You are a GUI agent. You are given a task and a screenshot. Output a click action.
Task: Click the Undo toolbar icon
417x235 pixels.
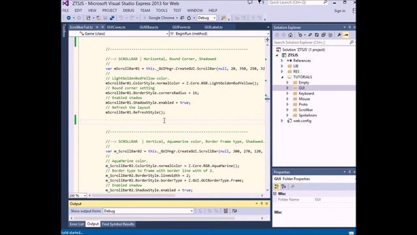click(x=121, y=18)
